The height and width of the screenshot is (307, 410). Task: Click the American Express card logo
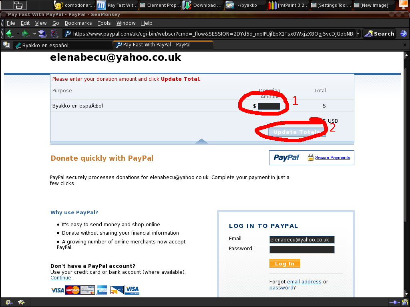point(102,290)
